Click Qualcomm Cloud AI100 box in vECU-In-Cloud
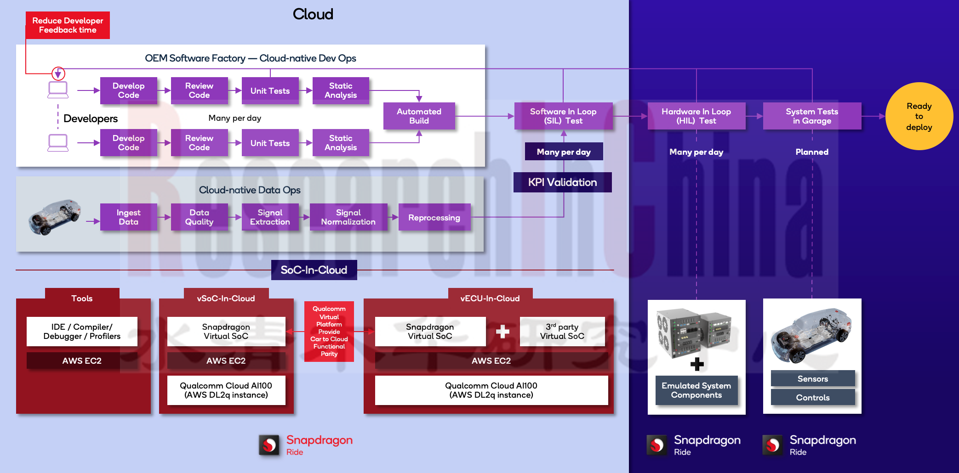Screen dimensions: 959x473 click(491, 390)
